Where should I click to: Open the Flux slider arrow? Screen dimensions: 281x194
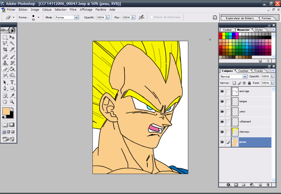pyautogui.click(x=133, y=17)
